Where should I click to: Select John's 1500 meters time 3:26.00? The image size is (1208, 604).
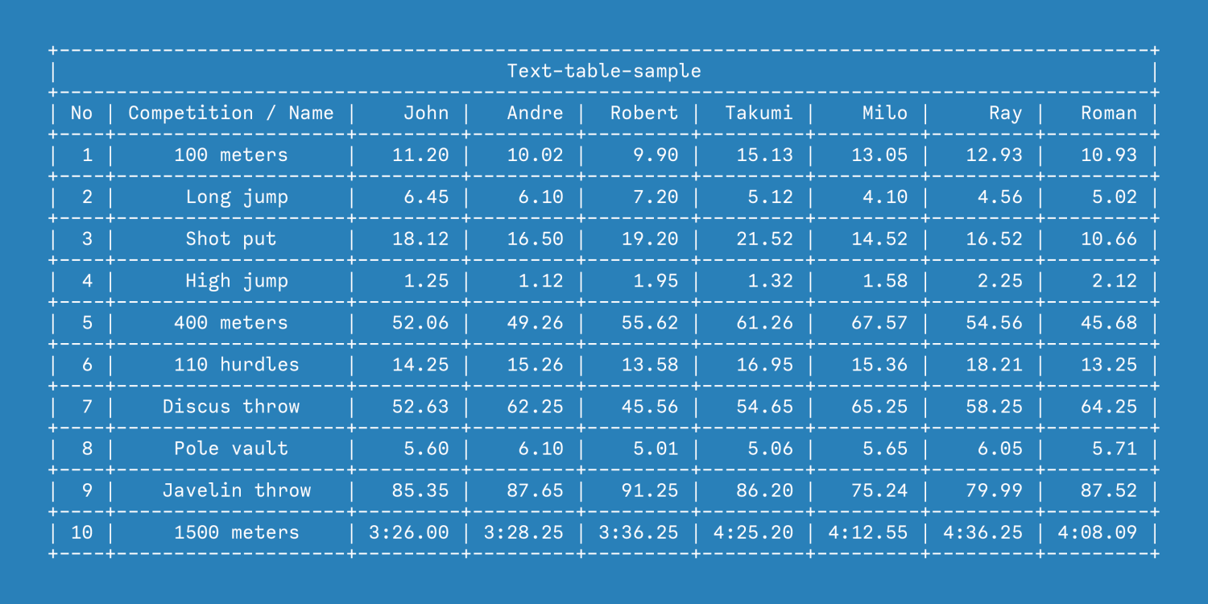pos(409,532)
